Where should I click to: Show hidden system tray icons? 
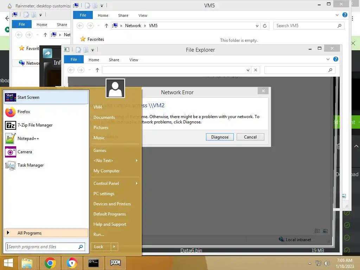pyautogui.click(x=310, y=263)
